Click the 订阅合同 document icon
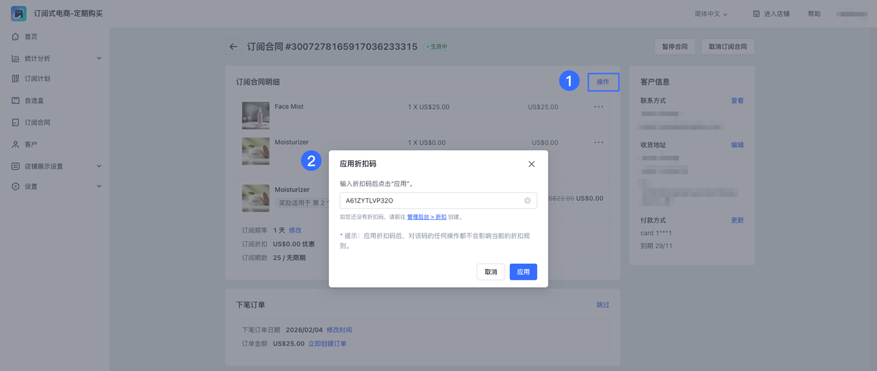This screenshot has height=371, width=877. click(16, 122)
